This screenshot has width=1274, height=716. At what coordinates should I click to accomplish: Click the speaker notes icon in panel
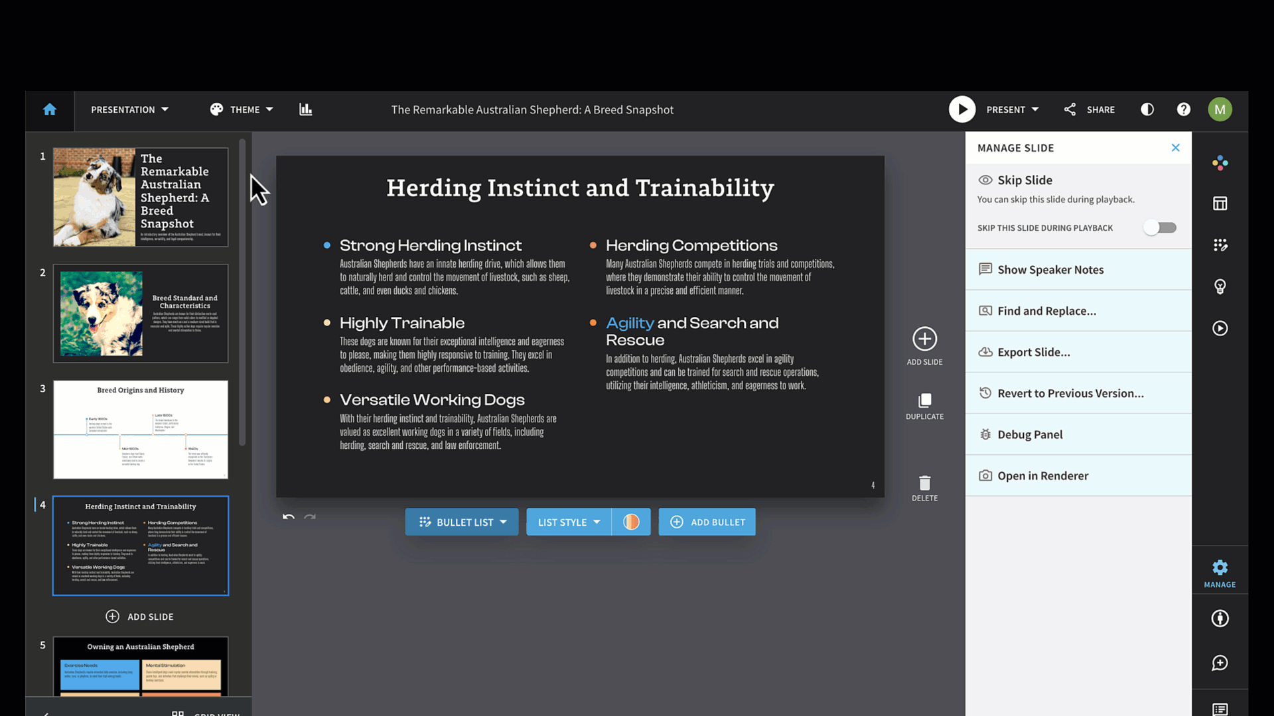click(985, 269)
